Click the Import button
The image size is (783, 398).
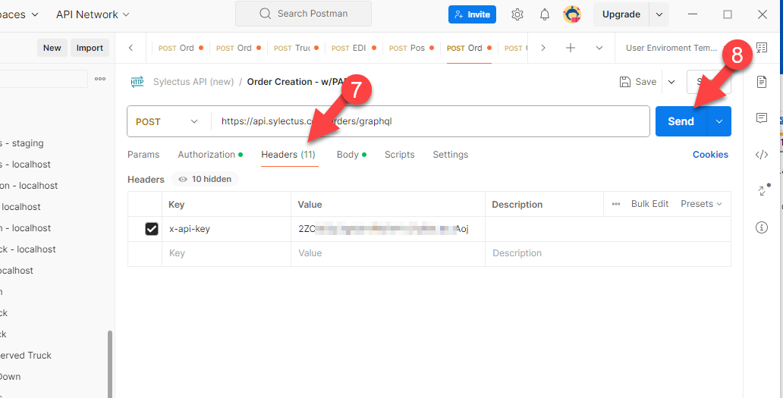(x=90, y=48)
